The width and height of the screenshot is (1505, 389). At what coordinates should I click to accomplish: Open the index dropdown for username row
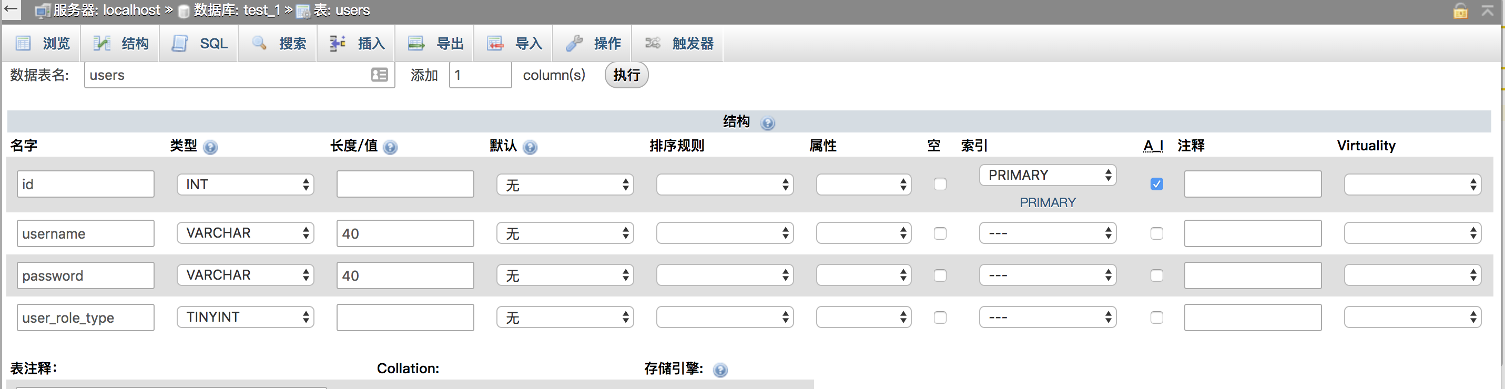1048,233
